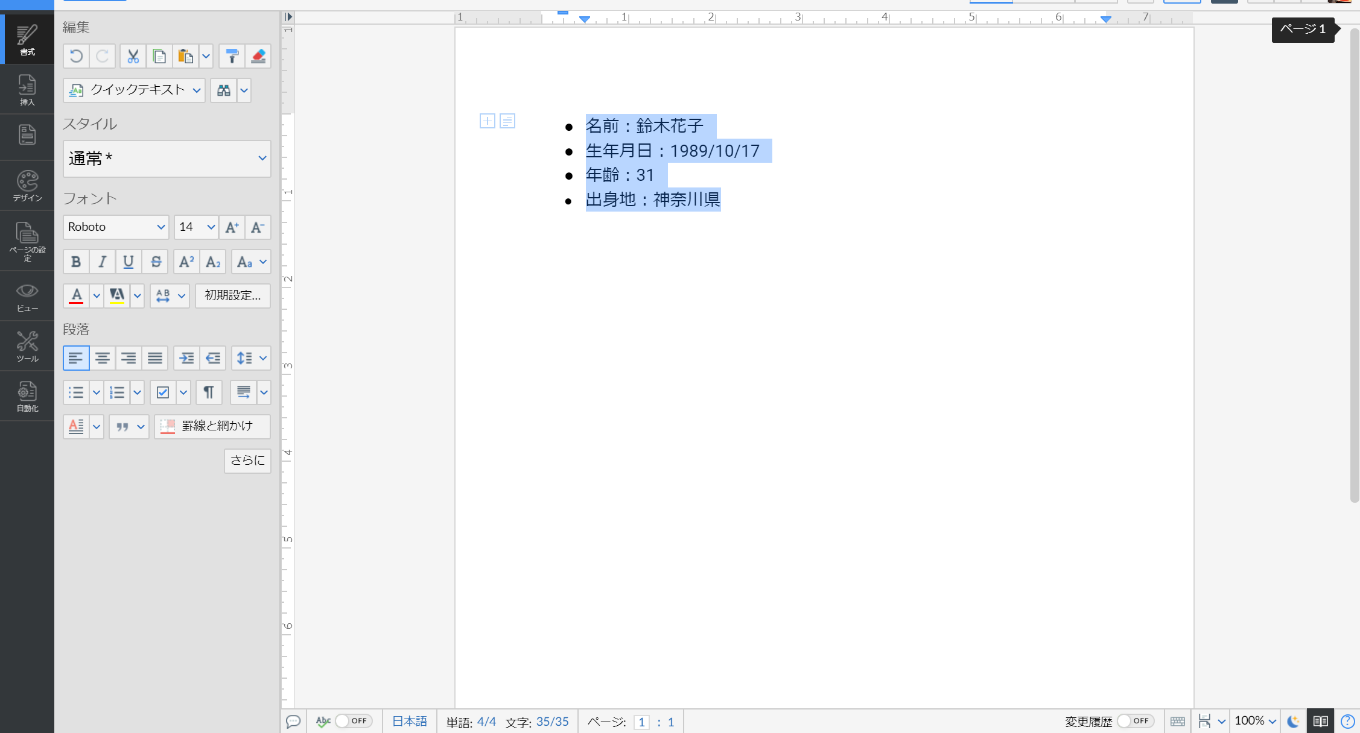Switch to the デザイン sidebar tab
Screen dimensions: 1360x733
click(27, 186)
